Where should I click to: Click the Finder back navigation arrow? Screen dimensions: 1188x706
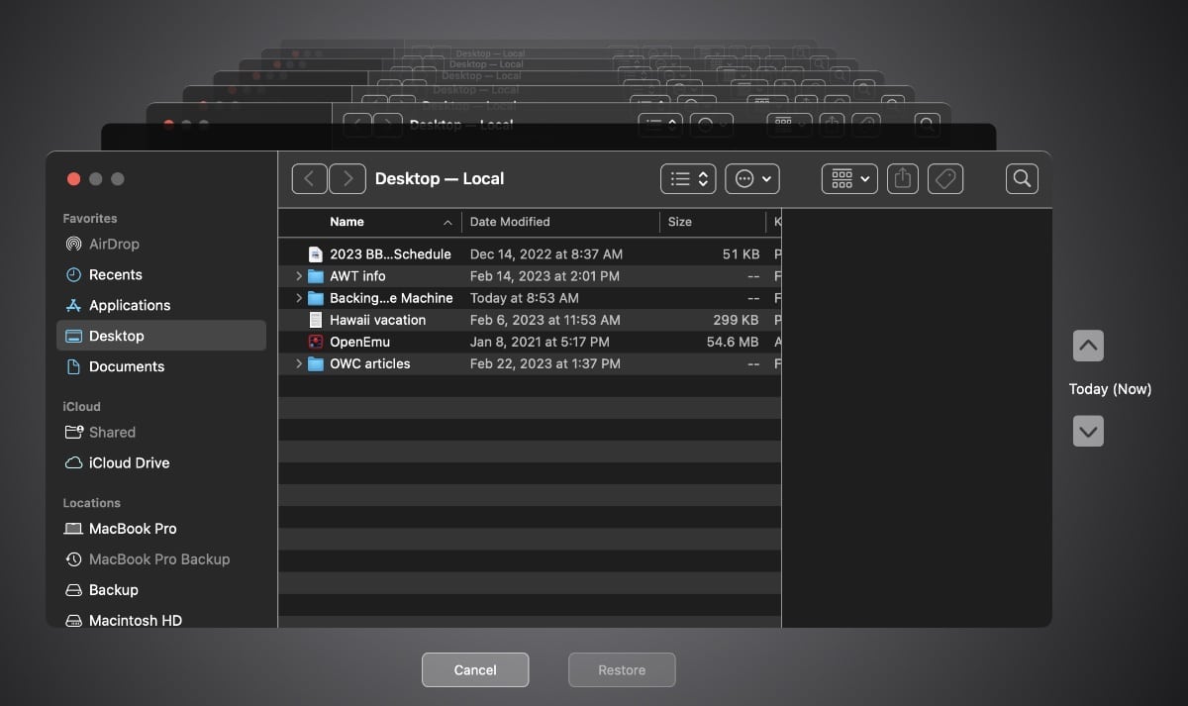click(x=310, y=179)
